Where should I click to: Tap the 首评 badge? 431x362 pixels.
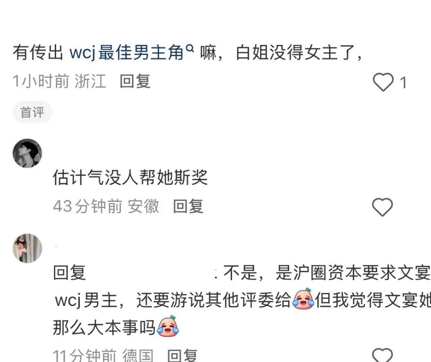[32, 112]
